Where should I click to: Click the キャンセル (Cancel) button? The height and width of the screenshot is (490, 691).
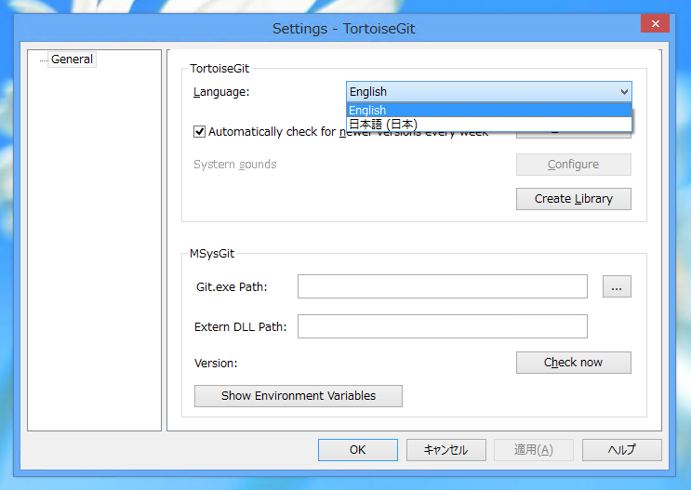446,450
